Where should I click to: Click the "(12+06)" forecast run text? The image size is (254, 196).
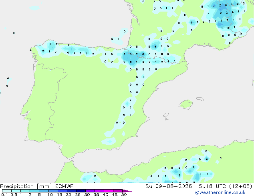click(x=241, y=186)
